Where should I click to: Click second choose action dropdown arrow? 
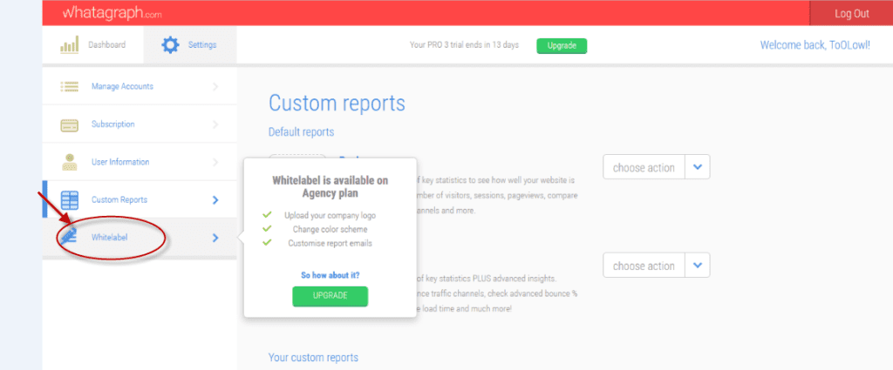click(698, 266)
